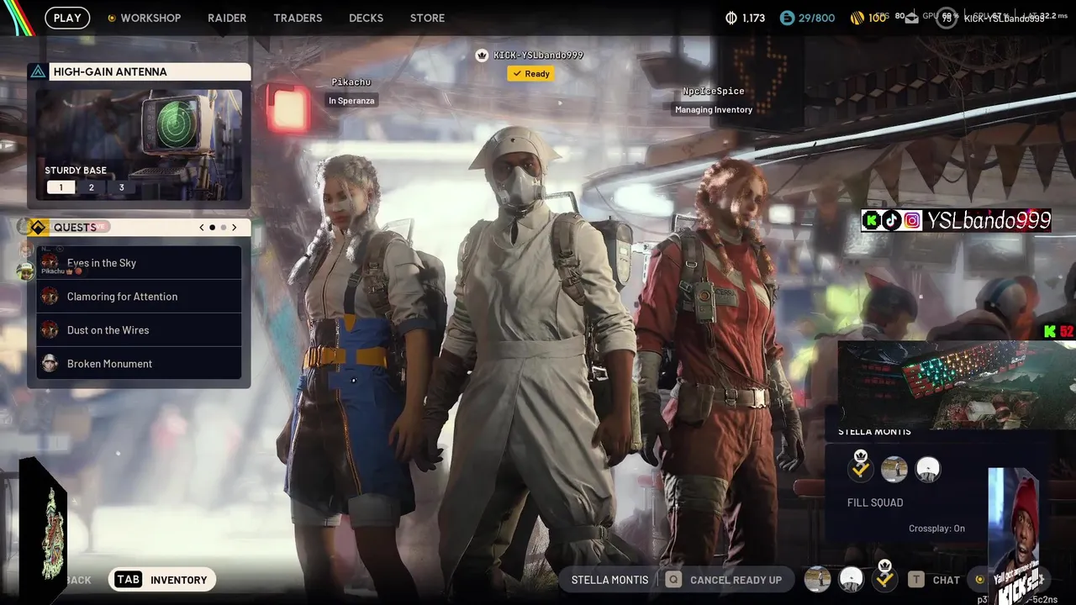Viewport: 1076px width, 605px height.
Task: Click crown icon beside KICK-YSLbando999 nameplate
Action: click(x=482, y=55)
